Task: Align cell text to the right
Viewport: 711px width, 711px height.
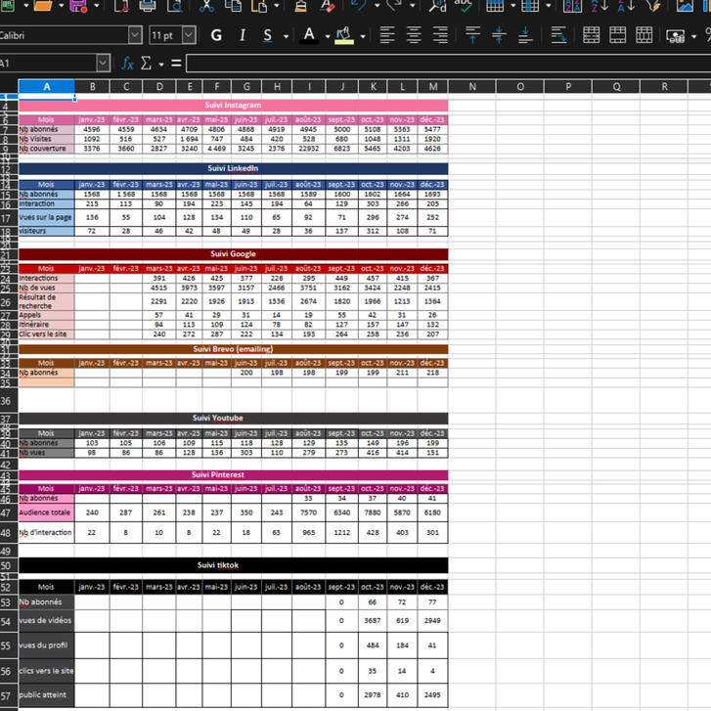Action: pos(440,35)
